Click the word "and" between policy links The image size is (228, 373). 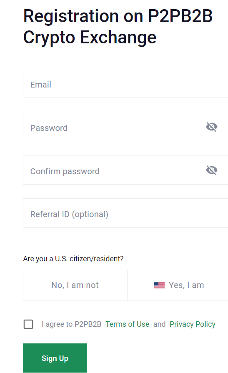click(159, 324)
